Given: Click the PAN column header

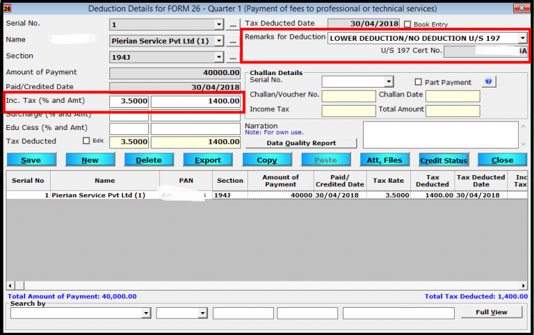Looking at the screenshot, I should (x=186, y=181).
